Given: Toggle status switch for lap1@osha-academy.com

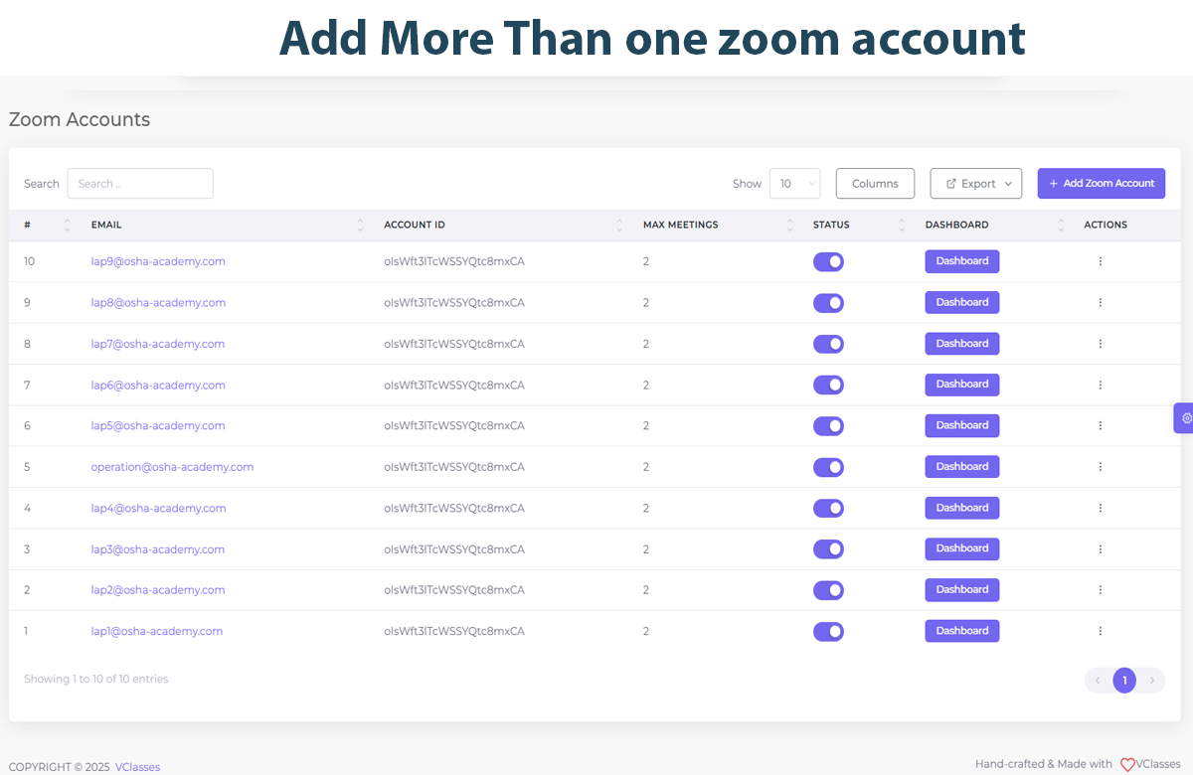Looking at the screenshot, I should point(828,631).
